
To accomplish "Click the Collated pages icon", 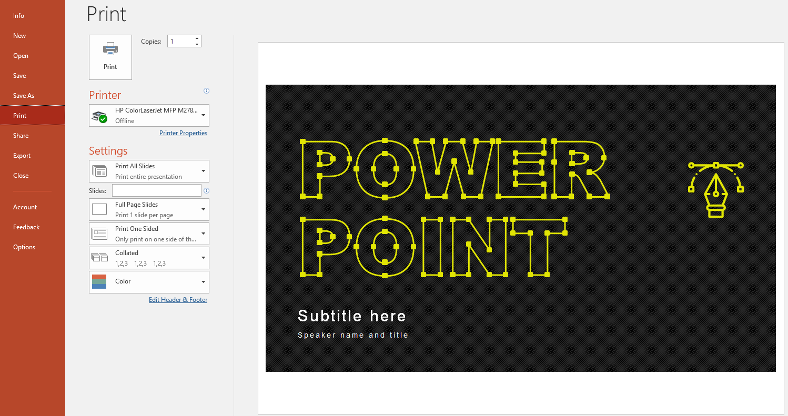I will pyautogui.click(x=99, y=258).
